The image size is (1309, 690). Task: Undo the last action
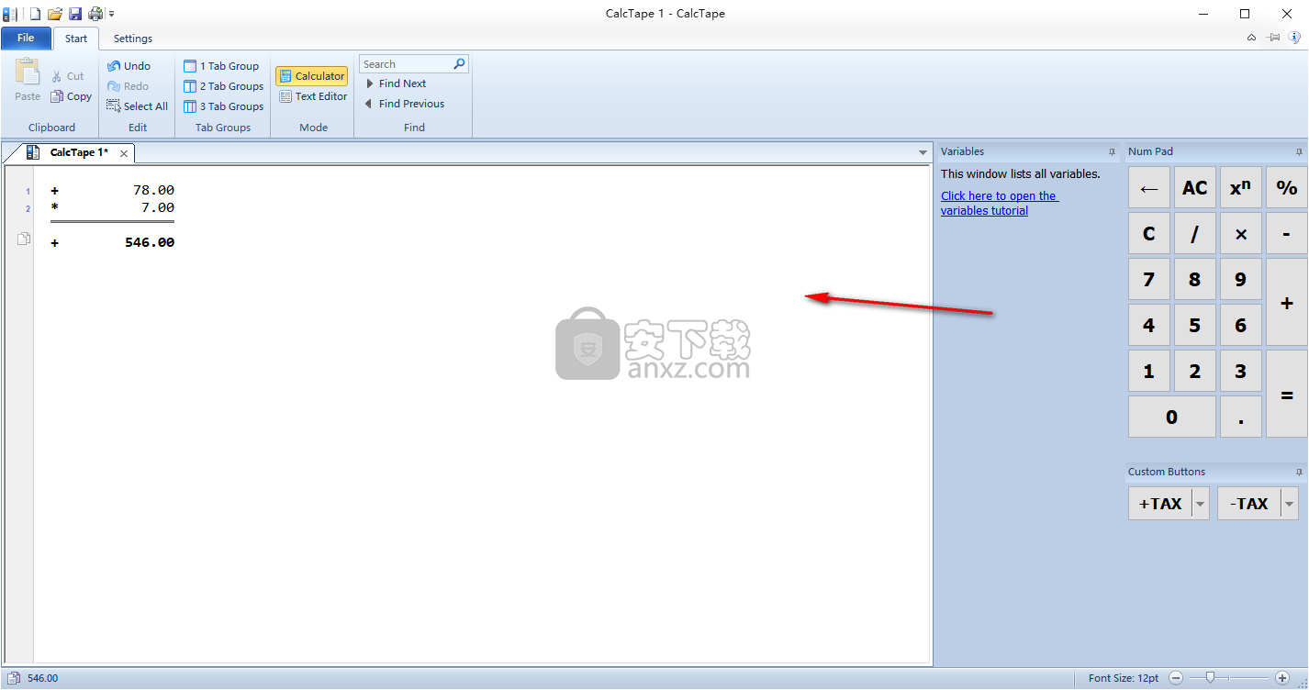pyautogui.click(x=129, y=66)
